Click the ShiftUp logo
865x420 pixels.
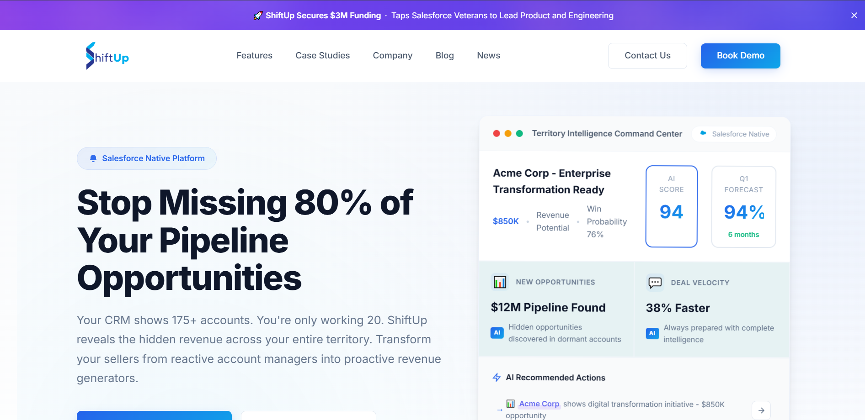point(107,56)
